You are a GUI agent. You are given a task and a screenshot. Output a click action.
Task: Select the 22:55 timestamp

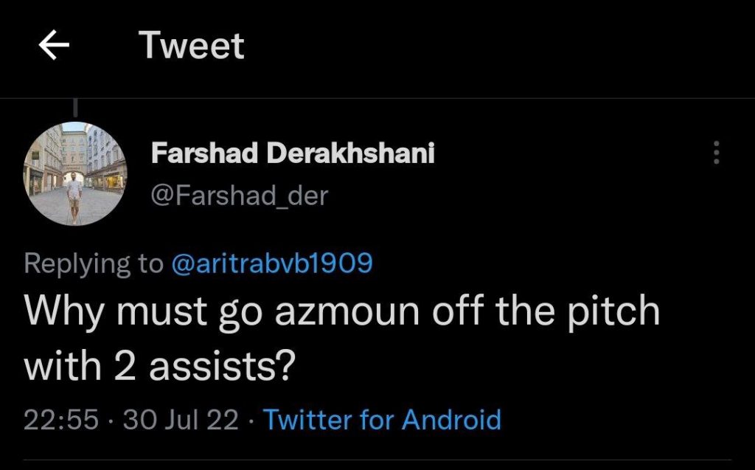[61, 420]
